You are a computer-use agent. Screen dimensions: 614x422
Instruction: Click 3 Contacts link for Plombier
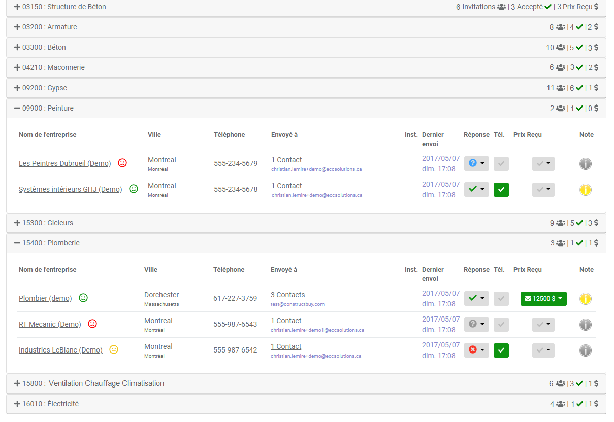click(x=288, y=295)
